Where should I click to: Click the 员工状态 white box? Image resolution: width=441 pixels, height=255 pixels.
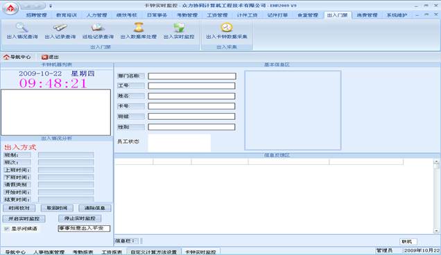coord(179,143)
